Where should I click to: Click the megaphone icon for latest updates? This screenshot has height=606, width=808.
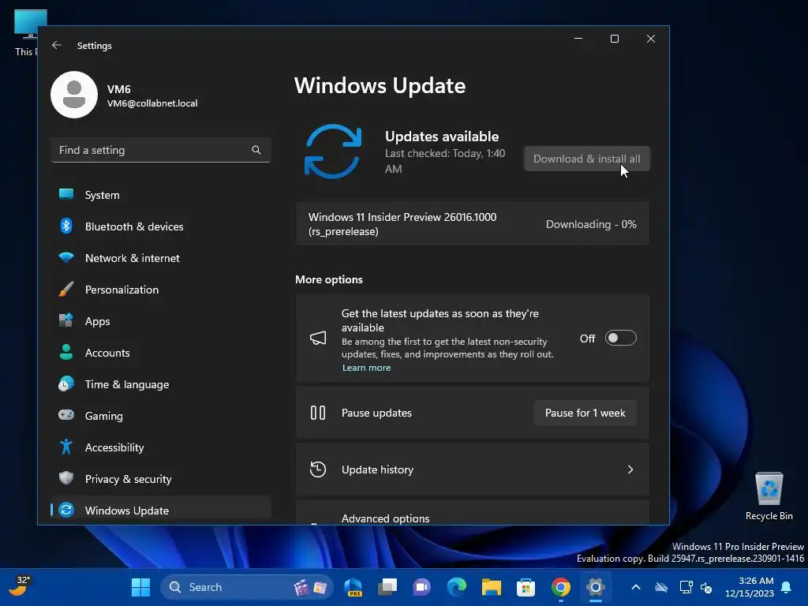[x=318, y=338]
